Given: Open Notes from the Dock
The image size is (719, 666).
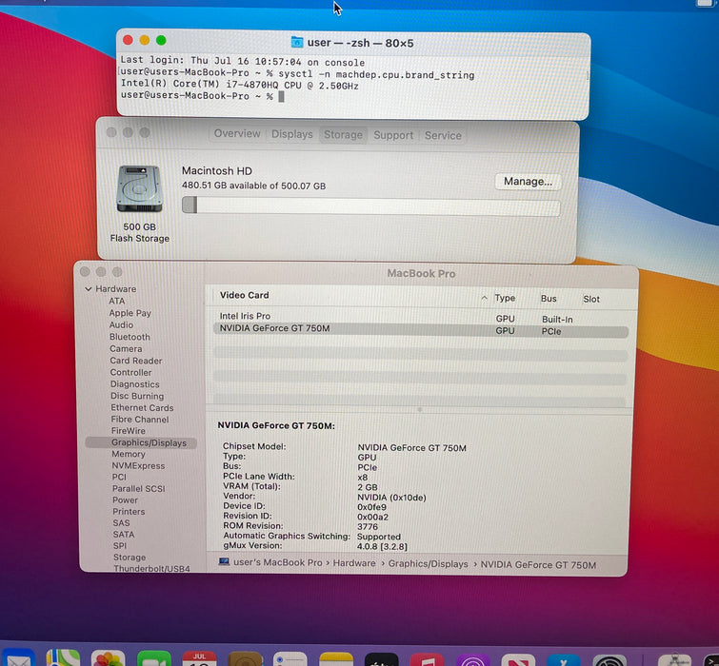Looking at the screenshot, I should (335, 659).
